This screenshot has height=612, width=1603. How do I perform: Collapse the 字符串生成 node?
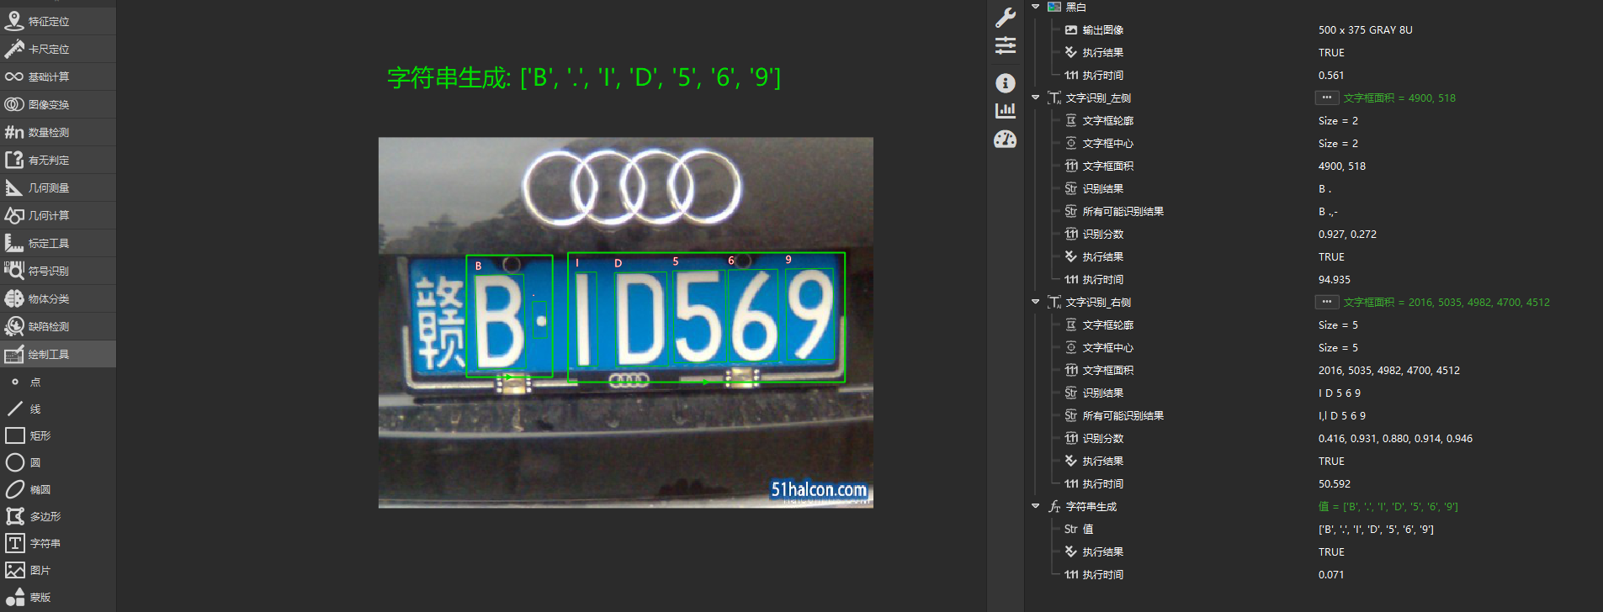pyautogui.click(x=1036, y=506)
